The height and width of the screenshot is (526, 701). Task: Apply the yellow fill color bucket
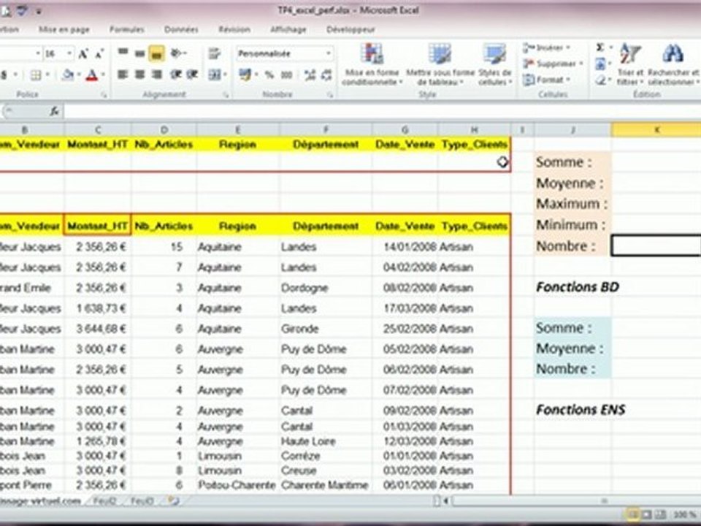click(x=68, y=75)
